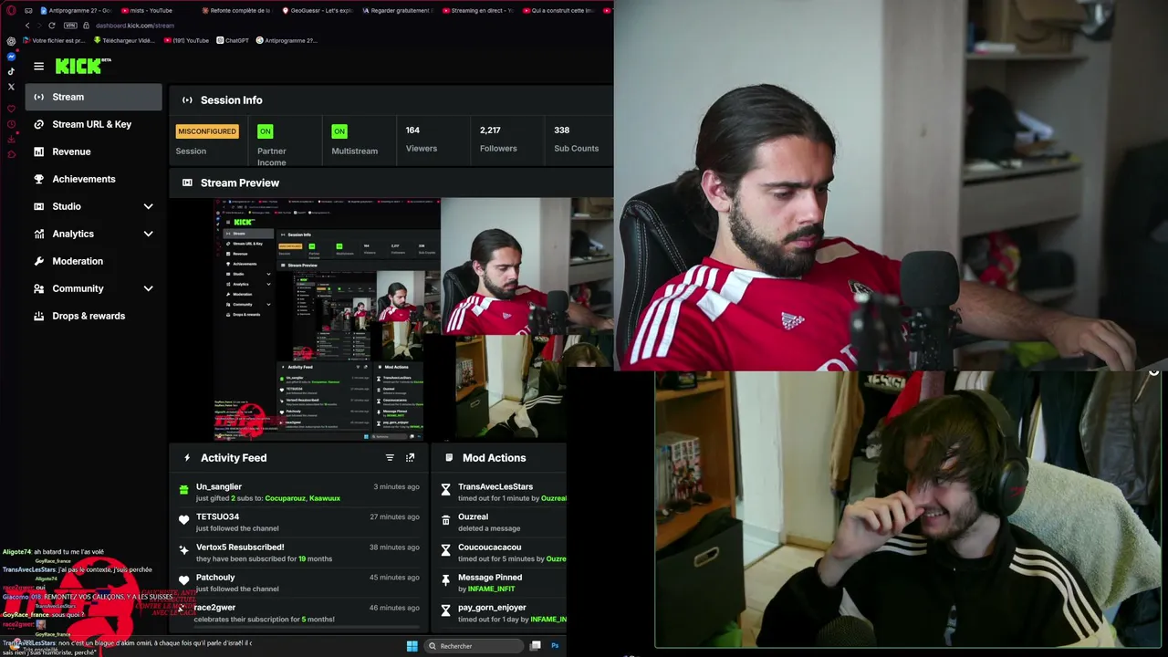Click the browser back arrow
Image resolution: width=1168 pixels, height=657 pixels.
[27, 26]
